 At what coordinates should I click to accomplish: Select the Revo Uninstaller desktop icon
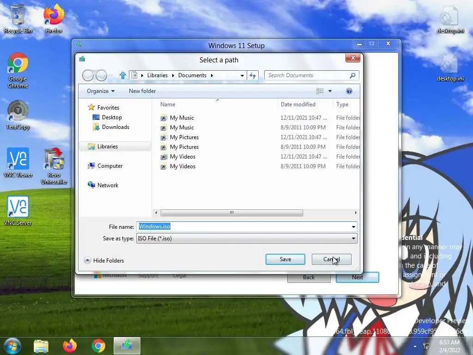point(54,166)
